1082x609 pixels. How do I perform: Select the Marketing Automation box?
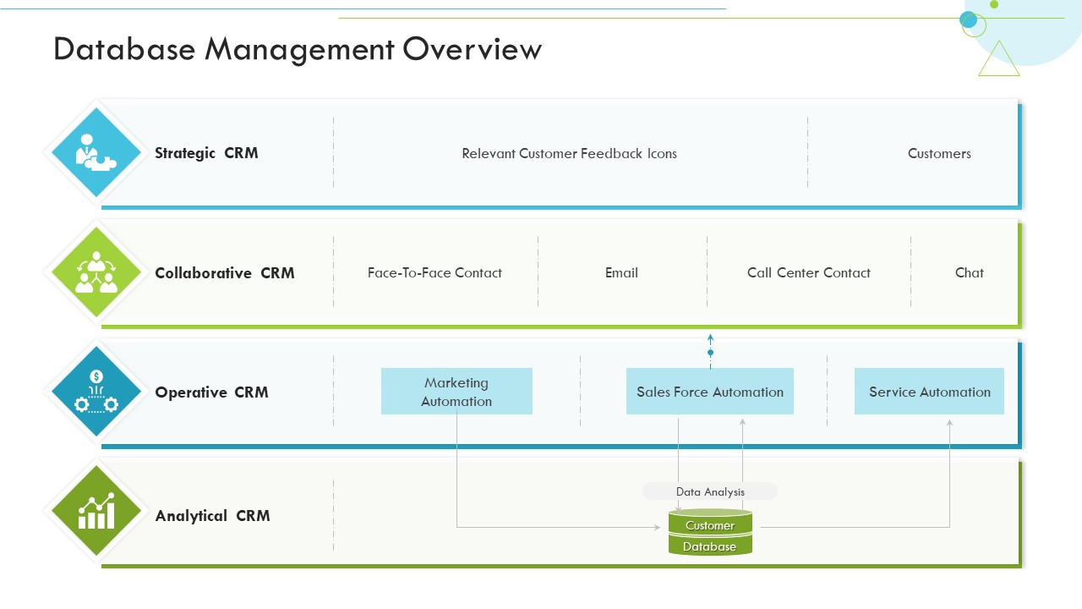(456, 392)
